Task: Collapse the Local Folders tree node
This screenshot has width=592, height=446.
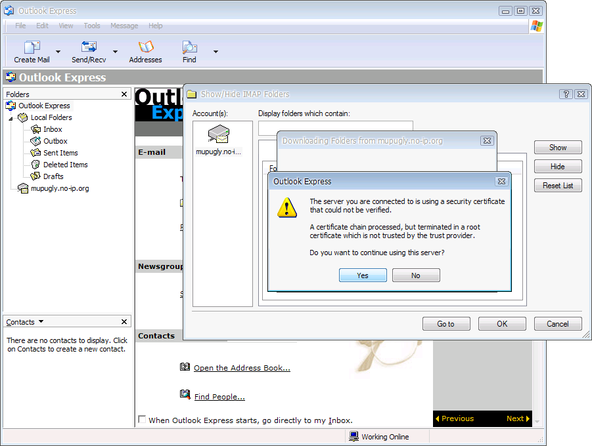Action: coord(11,118)
